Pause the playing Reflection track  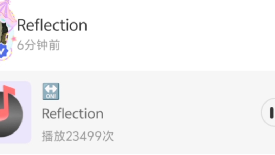click(268, 112)
